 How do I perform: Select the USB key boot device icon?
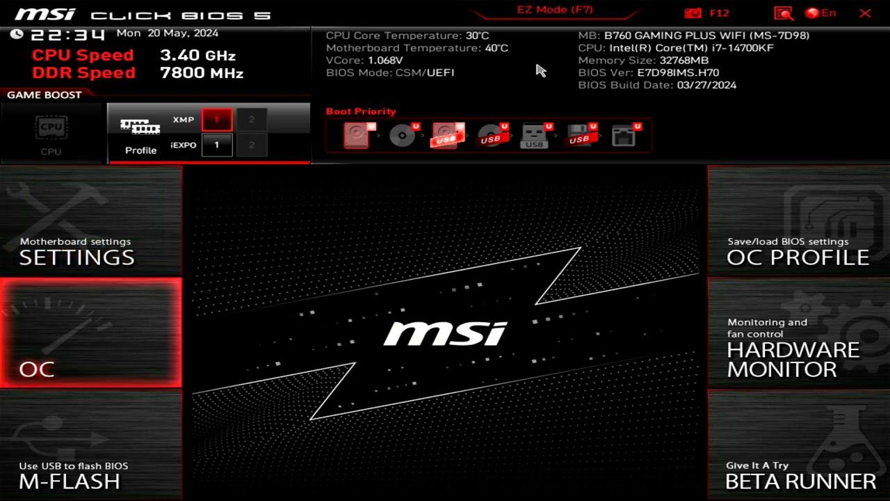(x=536, y=135)
